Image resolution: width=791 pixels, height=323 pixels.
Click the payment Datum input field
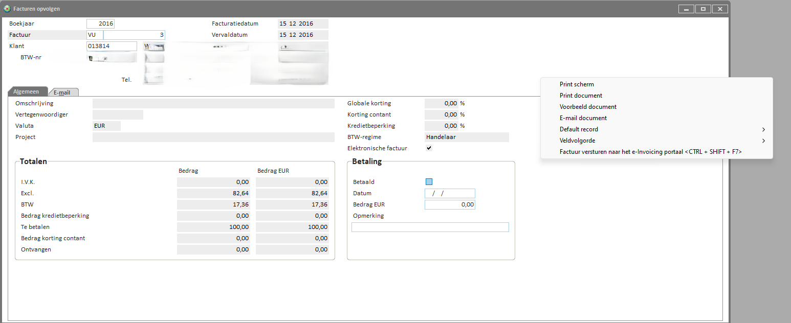tap(450, 193)
